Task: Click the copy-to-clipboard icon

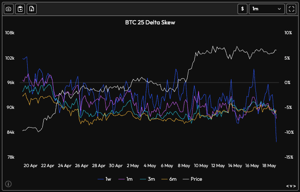Action: [20, 9]
